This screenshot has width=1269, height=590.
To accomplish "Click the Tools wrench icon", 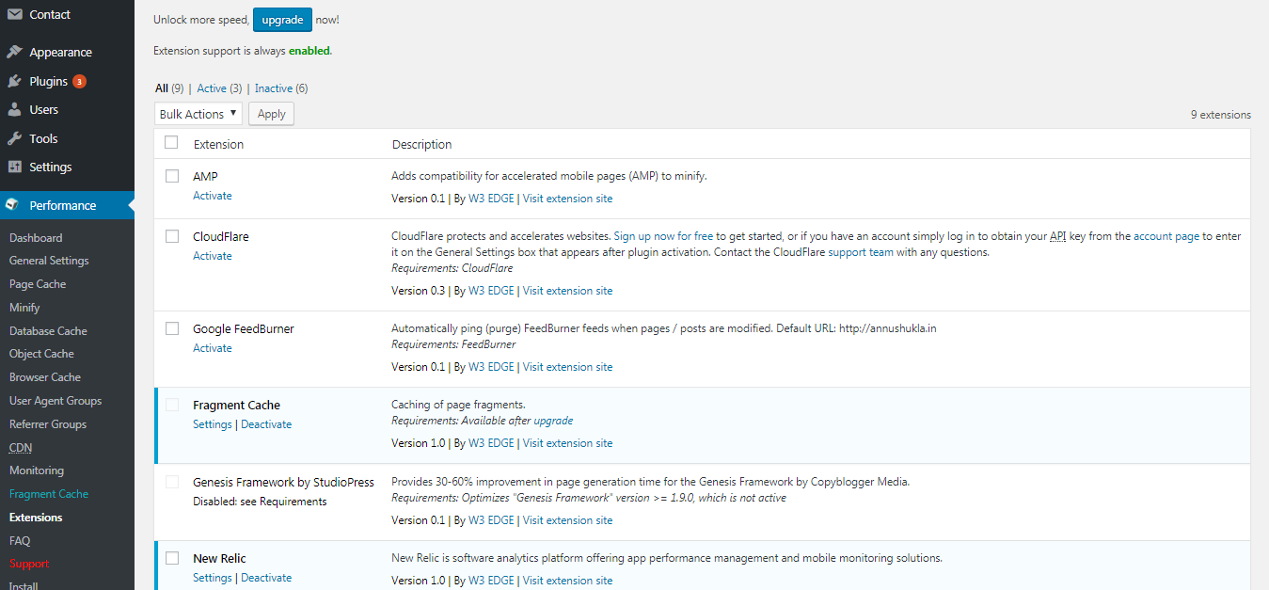I will [x=14, y=138].
